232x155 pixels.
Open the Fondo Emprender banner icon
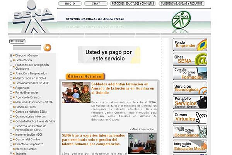(190, 45)
